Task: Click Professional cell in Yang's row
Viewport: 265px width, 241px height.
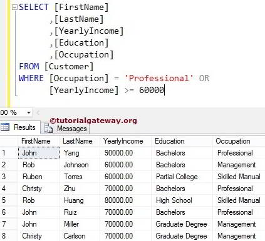Action: 239,153
